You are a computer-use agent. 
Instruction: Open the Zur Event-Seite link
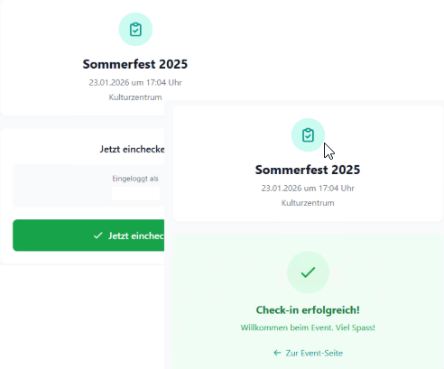pos(308,353)
